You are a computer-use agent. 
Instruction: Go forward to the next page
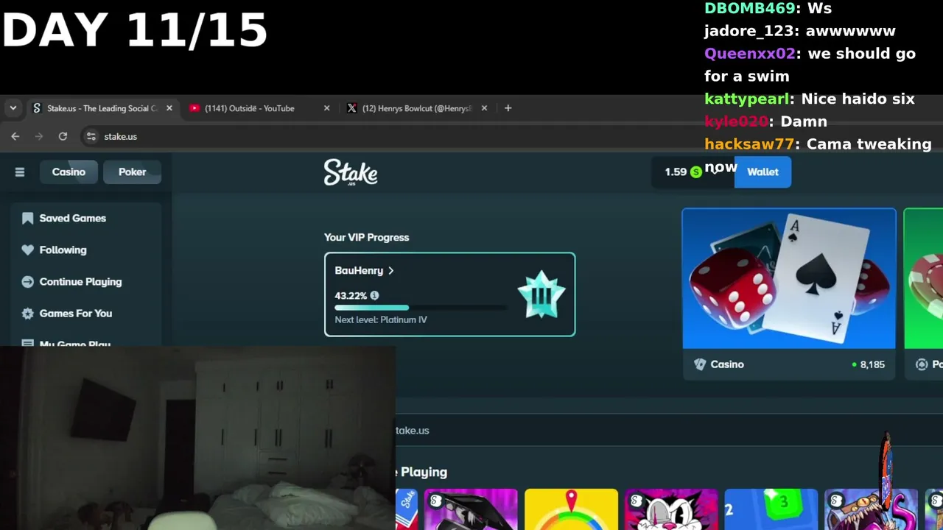(39, 136)
